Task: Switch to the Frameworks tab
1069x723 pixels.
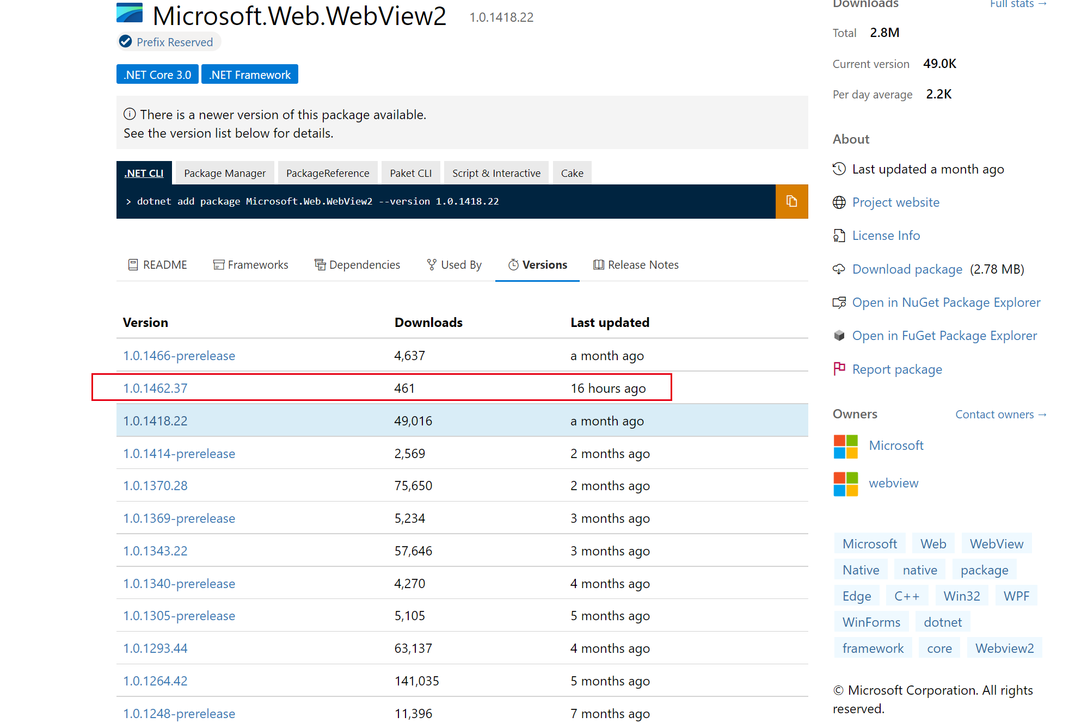Action: (250, 264)
